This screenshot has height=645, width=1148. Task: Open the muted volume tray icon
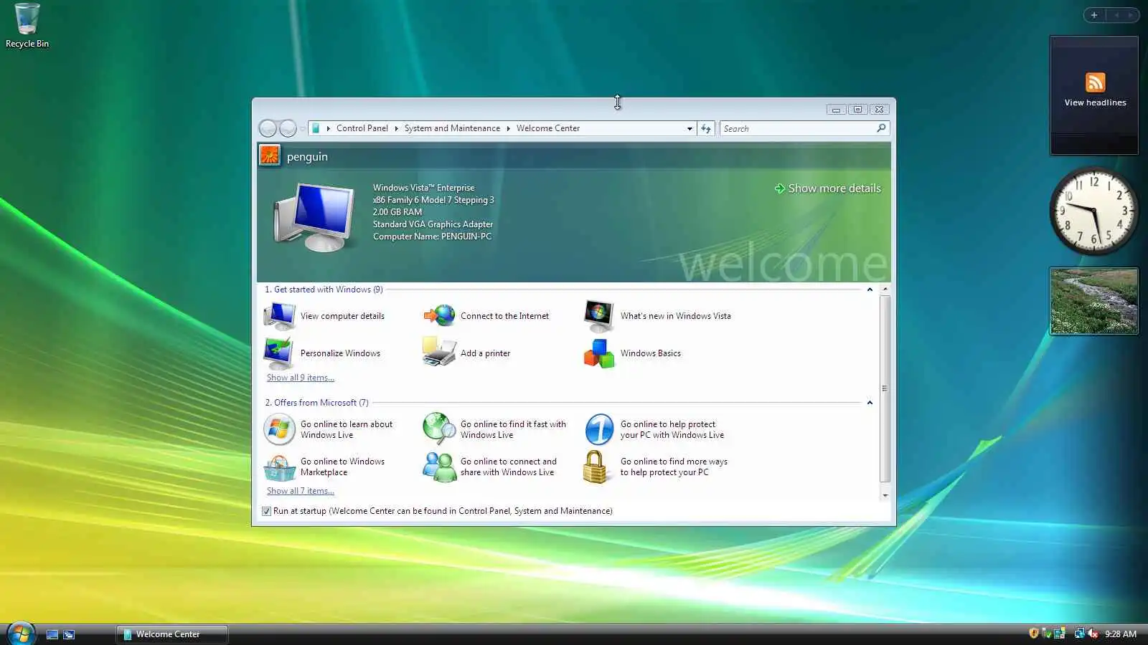click(x=1093, y=634)
